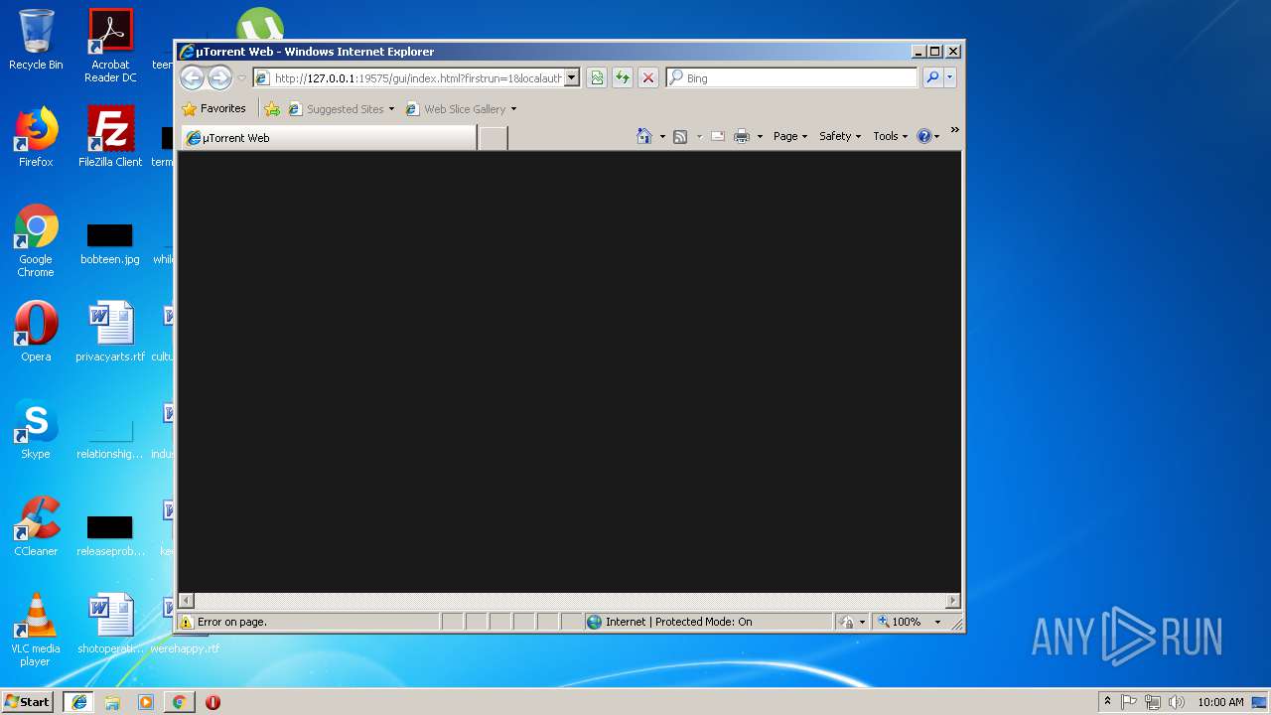Open search provider dropdown arrow

[x=949, y=77]
